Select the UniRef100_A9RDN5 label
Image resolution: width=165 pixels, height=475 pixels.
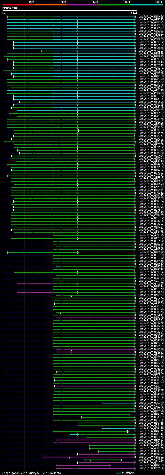(151, 244)
